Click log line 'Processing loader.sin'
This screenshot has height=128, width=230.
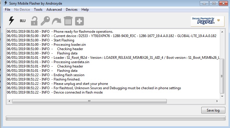click(46, 45)
